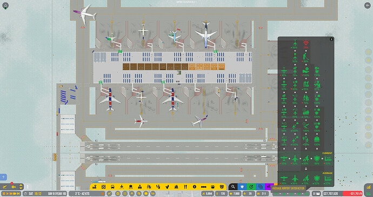
Task: Select the red aircraft taxiing below terminal
Action: (141, 121)
